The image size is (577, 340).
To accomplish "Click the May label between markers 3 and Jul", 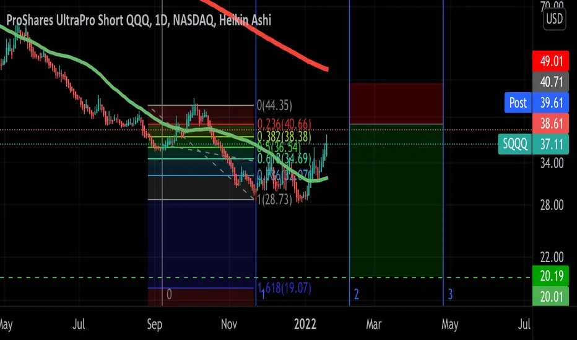I will (449, 324).
